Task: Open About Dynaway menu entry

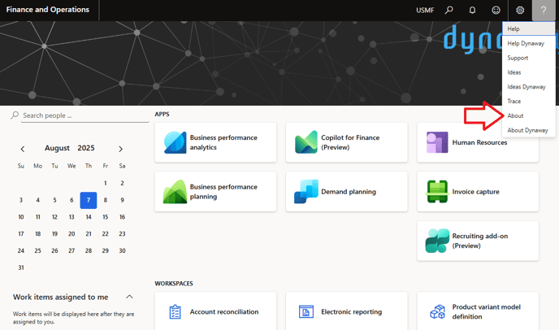Action: pos(529,130)
